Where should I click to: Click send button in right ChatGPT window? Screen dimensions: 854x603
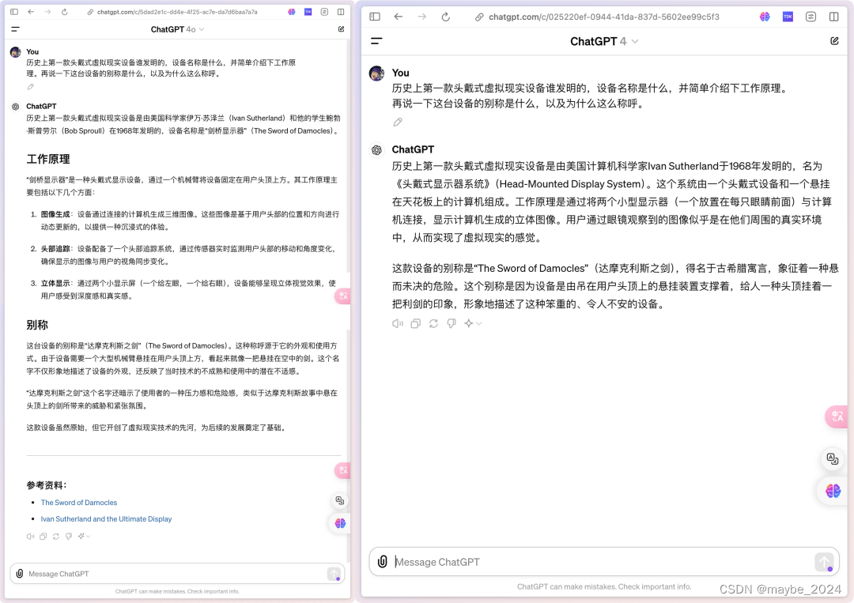(824, 562)
